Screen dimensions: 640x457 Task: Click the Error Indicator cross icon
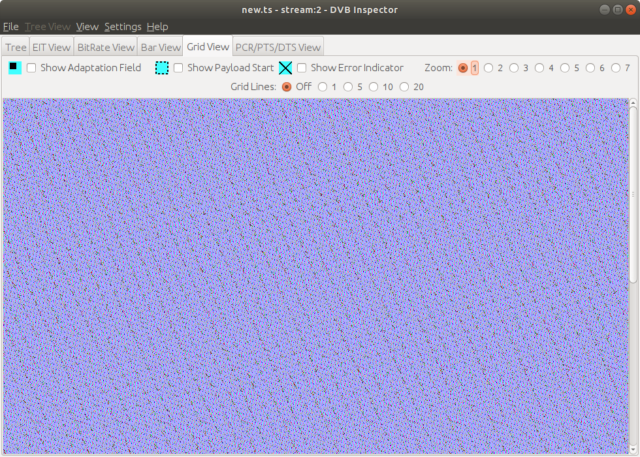pos(285,68)
